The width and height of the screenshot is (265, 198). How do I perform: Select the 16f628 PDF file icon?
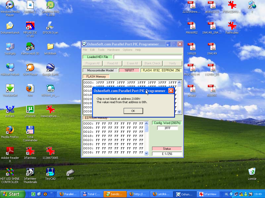click(x=192, y=49)
